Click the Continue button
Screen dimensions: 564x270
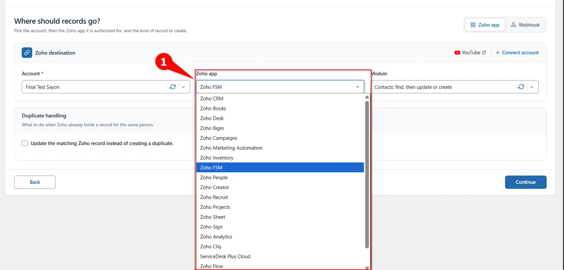click(526, 182)
